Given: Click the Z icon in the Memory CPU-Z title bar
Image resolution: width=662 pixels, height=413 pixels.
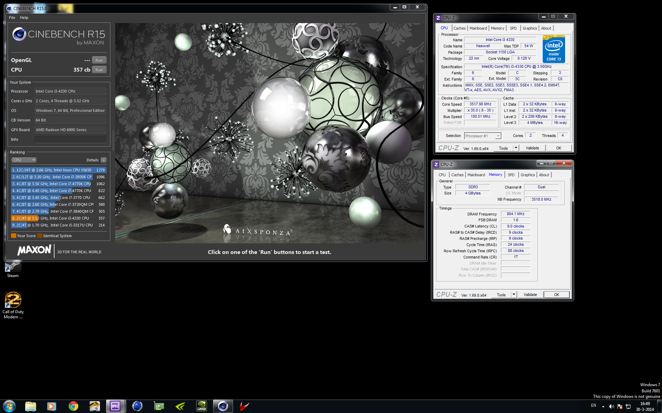Looking at the screenshot, I should (x=436, y=165).
